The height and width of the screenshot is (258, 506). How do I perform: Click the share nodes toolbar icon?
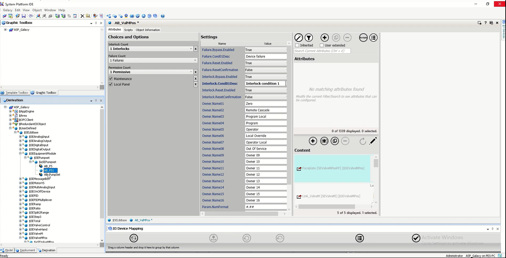(x=109, y=16)
